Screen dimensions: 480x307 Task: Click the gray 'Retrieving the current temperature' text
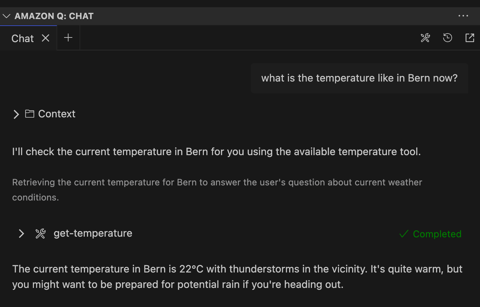pyautogui.click(x=217, y=190)
